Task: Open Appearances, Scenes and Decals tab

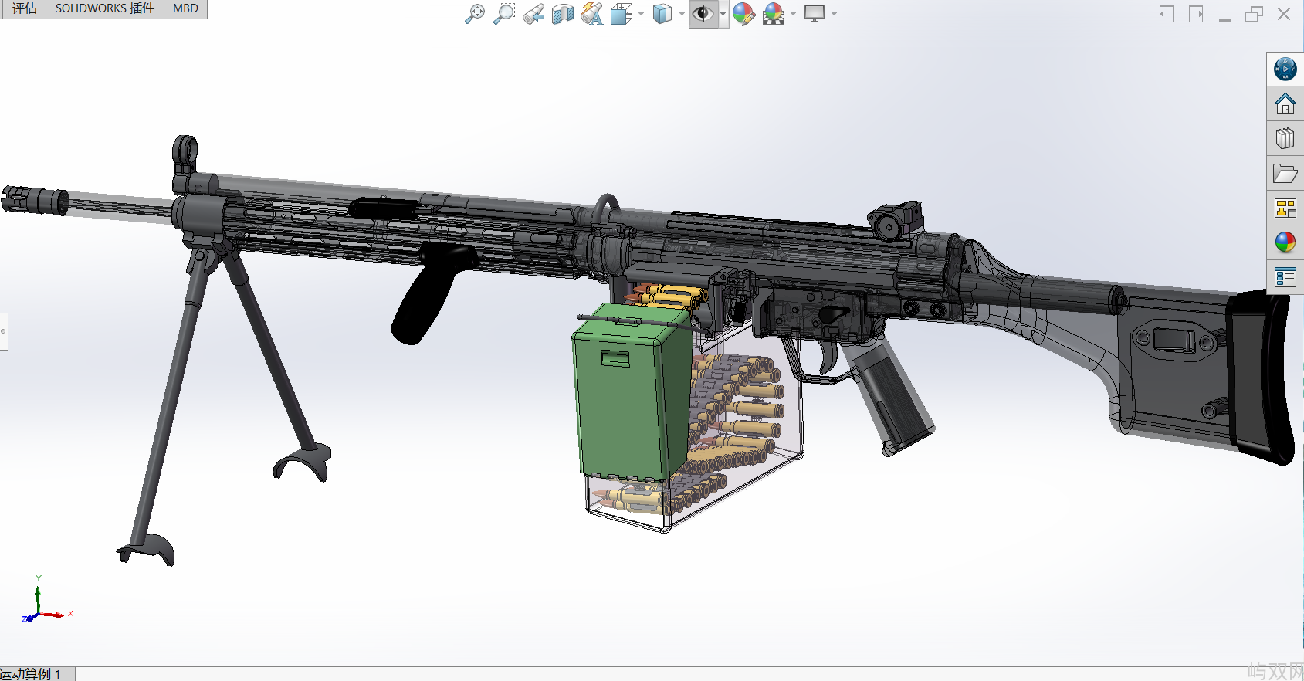Action: tap(1285, 242)
